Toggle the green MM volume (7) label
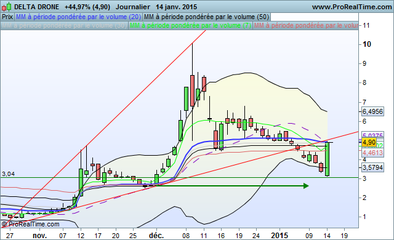The image size is (394, 240). click(x=190, y=26)
